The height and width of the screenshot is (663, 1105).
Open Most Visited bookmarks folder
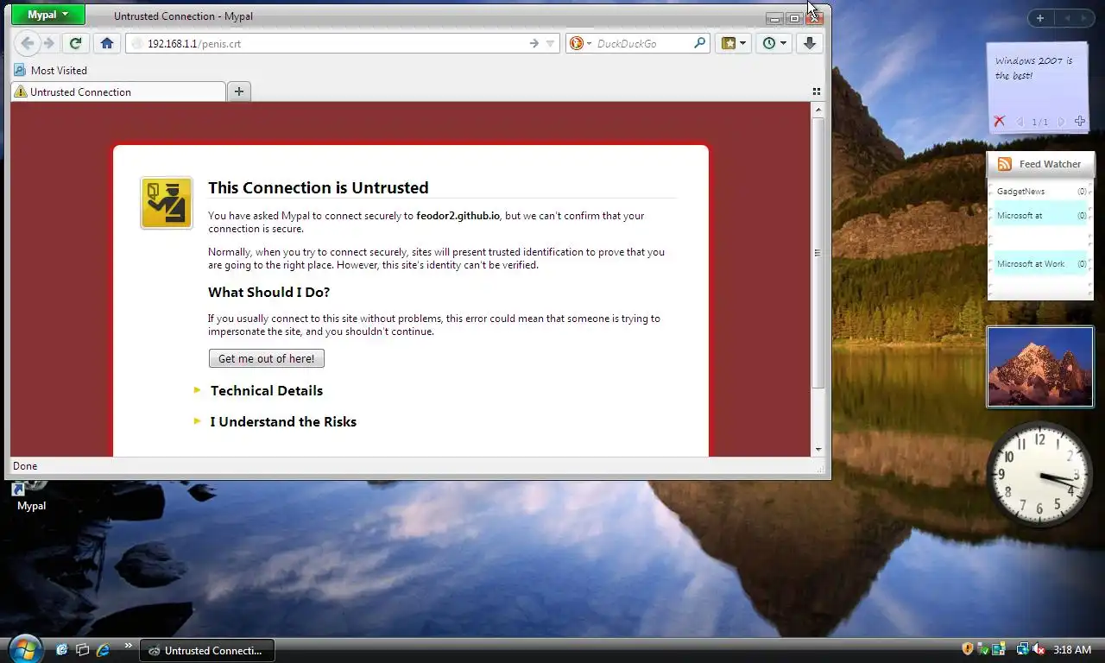point(51,71)
